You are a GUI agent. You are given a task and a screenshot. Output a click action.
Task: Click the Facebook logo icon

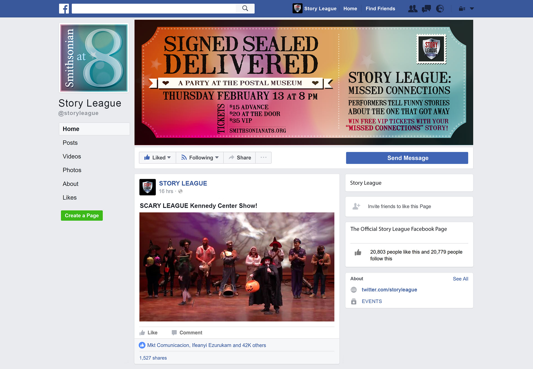[64, 9]
